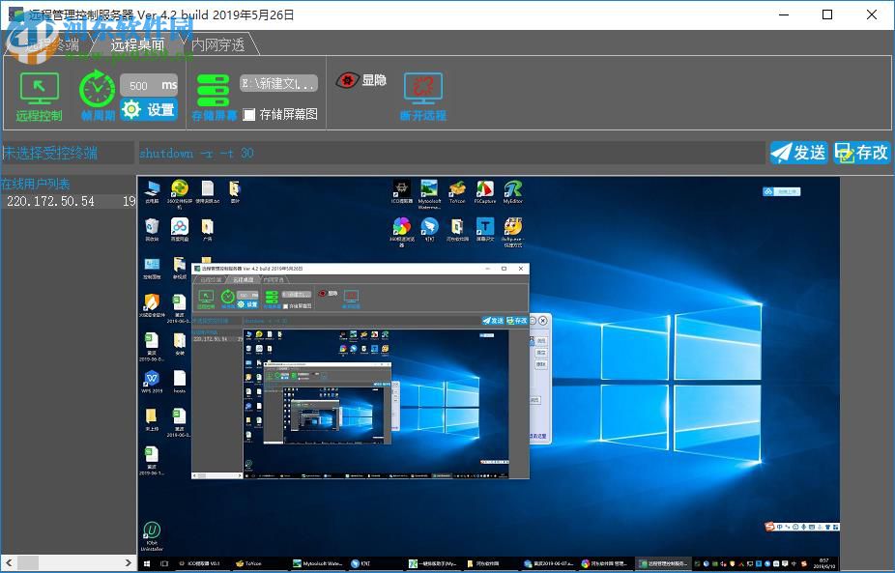Screen dimensions: 895x573
Task: Choose the E:\新建文... storage path box
Action: [x=278, y=84]
